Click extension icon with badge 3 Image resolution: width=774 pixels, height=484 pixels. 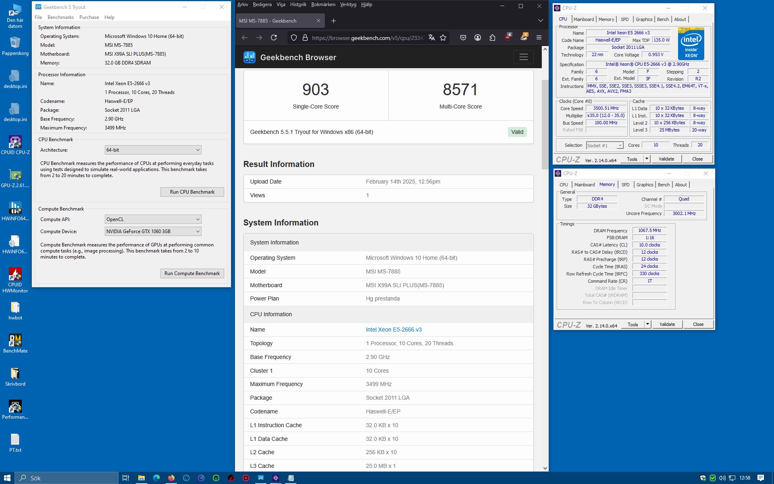(x=524, y=37)
